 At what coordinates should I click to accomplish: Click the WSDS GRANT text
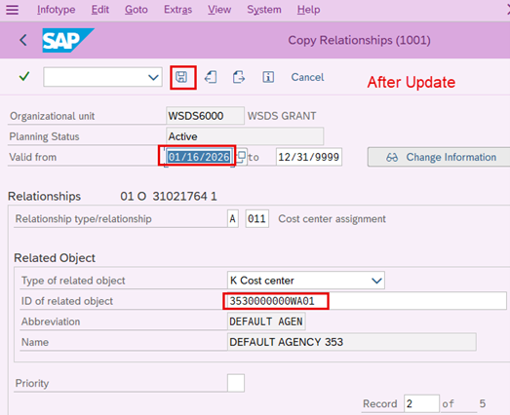(282, 116)
